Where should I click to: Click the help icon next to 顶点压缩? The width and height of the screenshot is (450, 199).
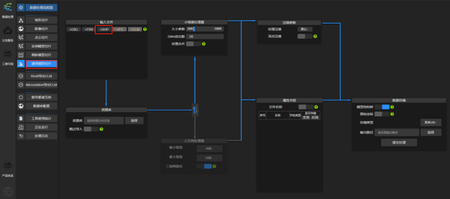pyautogui.click(x=315, y=36)
